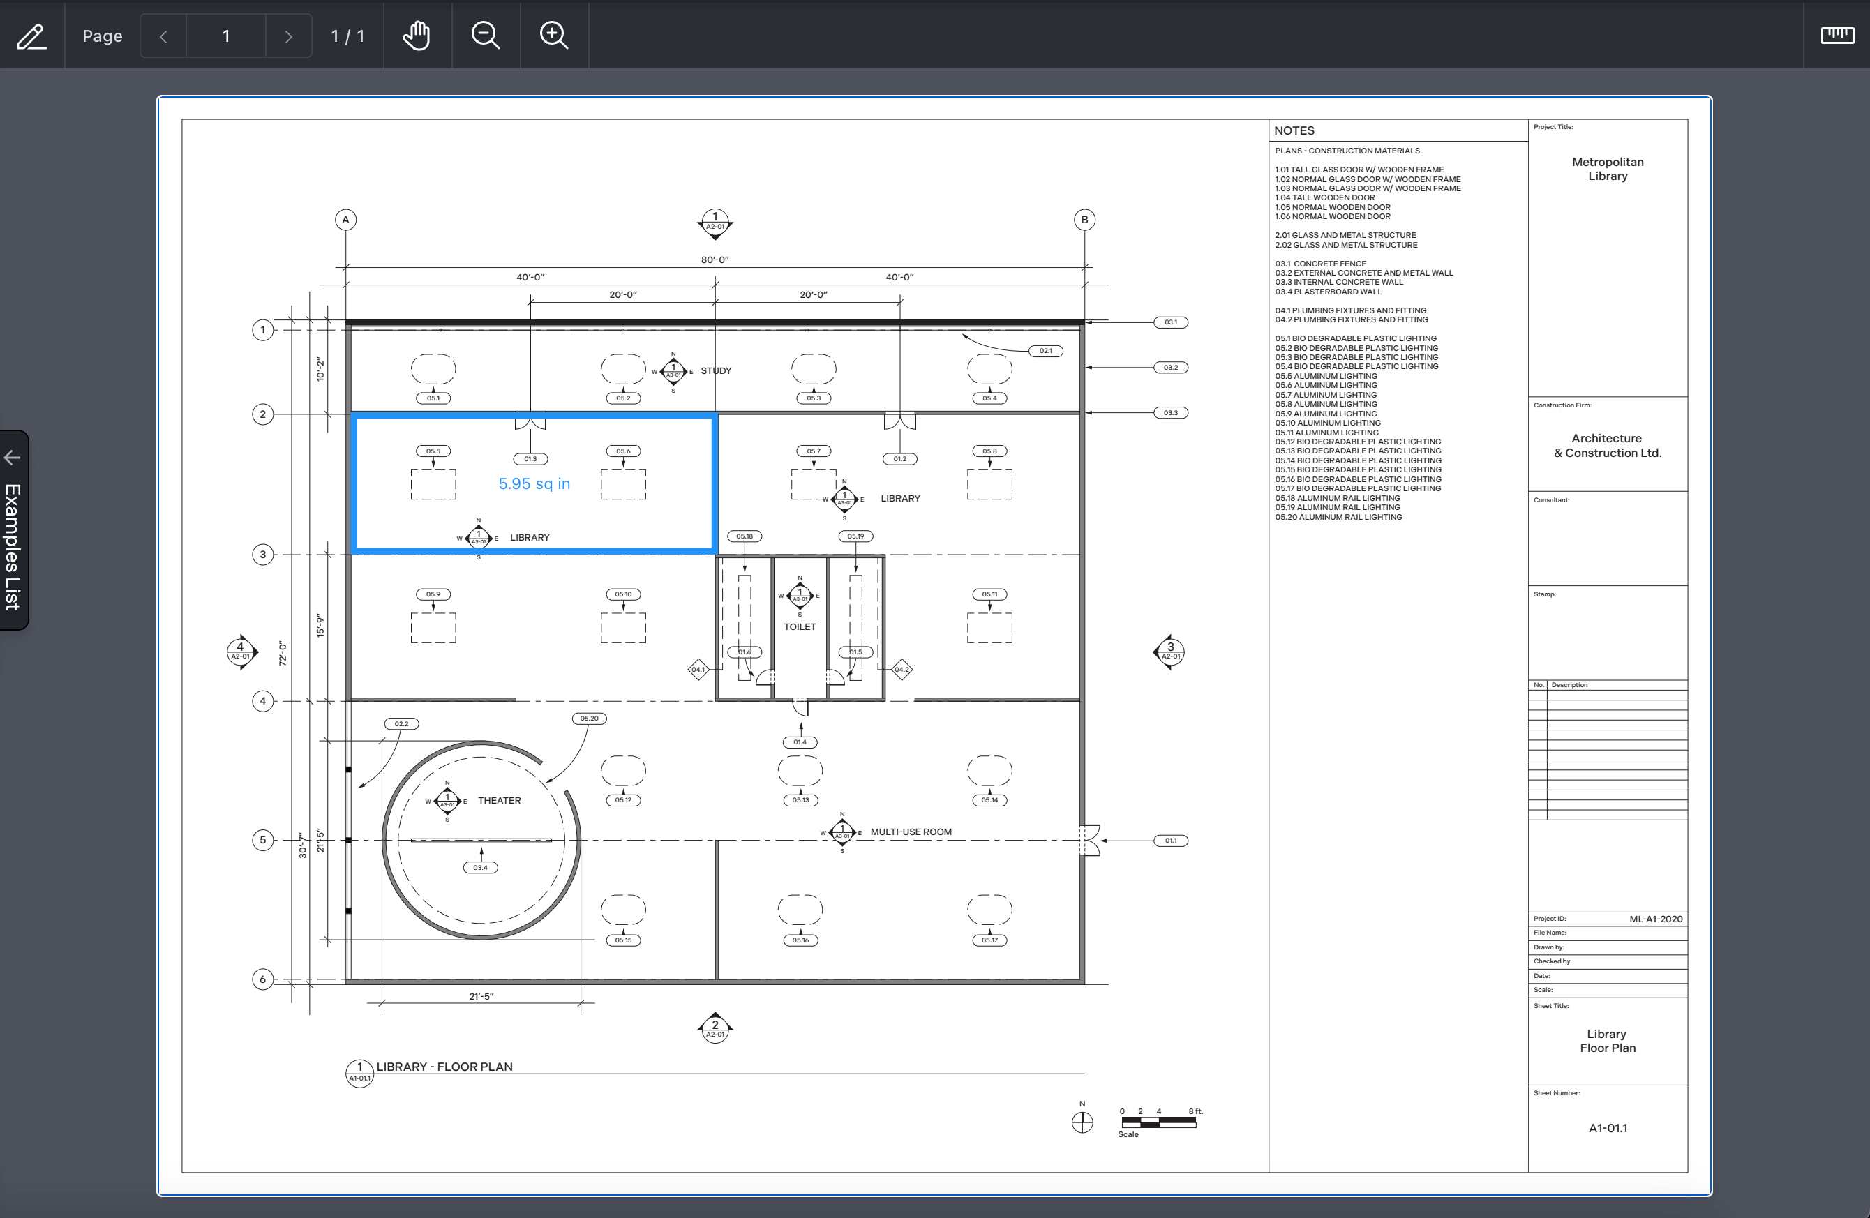Click the zoom in magnifier

(x=553, y=36)
